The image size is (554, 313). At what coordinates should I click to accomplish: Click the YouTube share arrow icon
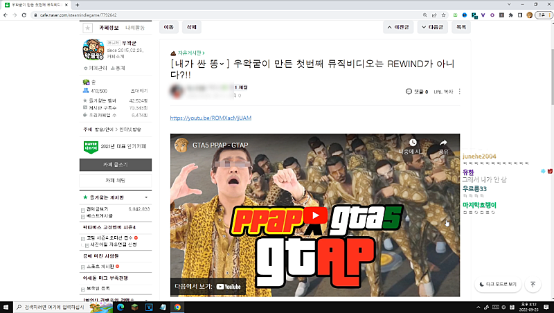click(443, 144)
